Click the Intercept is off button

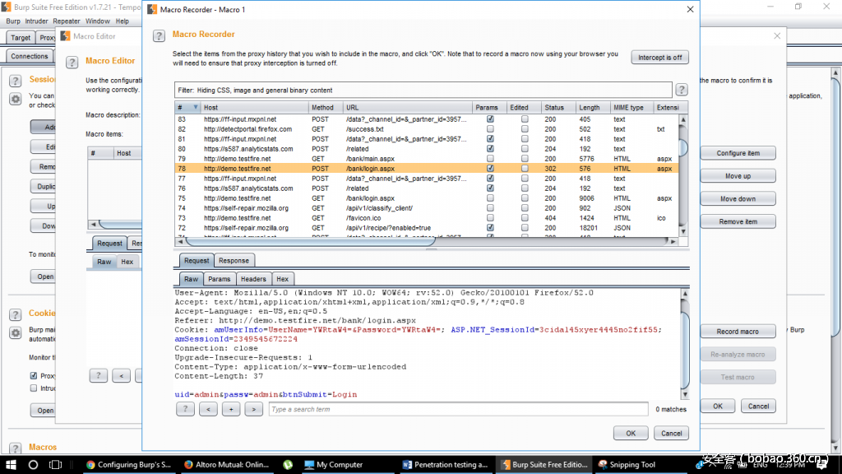click(x=659, y=58)
